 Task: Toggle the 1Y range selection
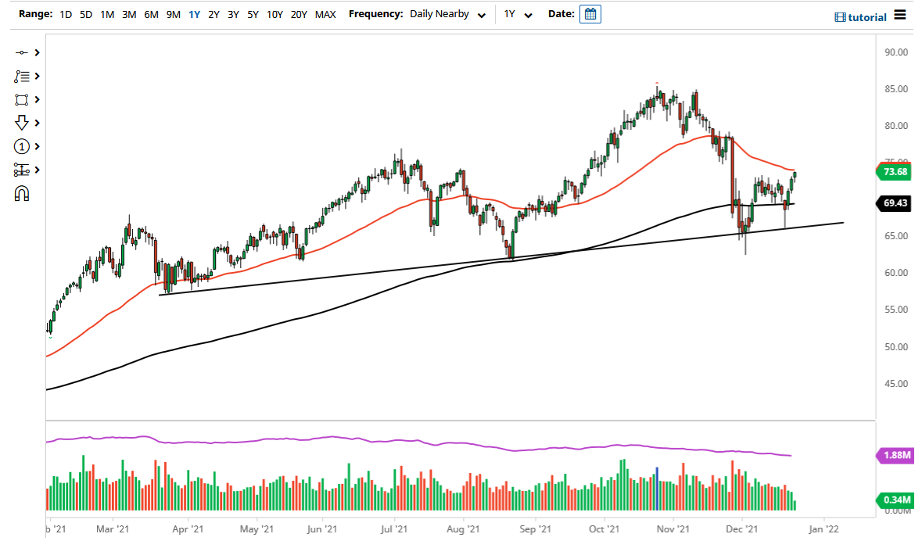click(x=194, y=14)
